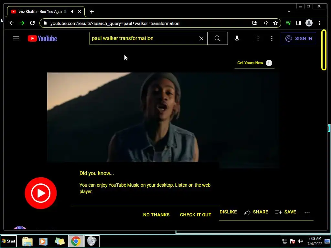Click the share page icon in address bar

pyautogui.click(x=265, y=23)
